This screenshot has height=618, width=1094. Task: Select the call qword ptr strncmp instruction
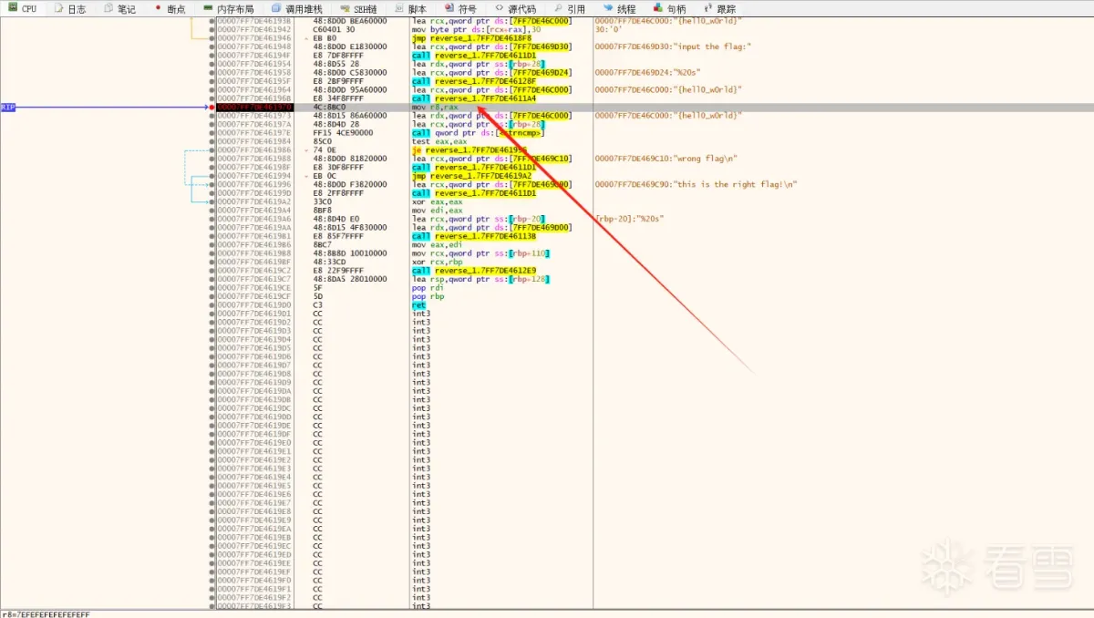tap(478, 133)
